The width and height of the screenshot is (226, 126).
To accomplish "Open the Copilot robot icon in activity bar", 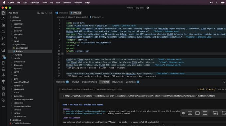I will click(3, 19).
